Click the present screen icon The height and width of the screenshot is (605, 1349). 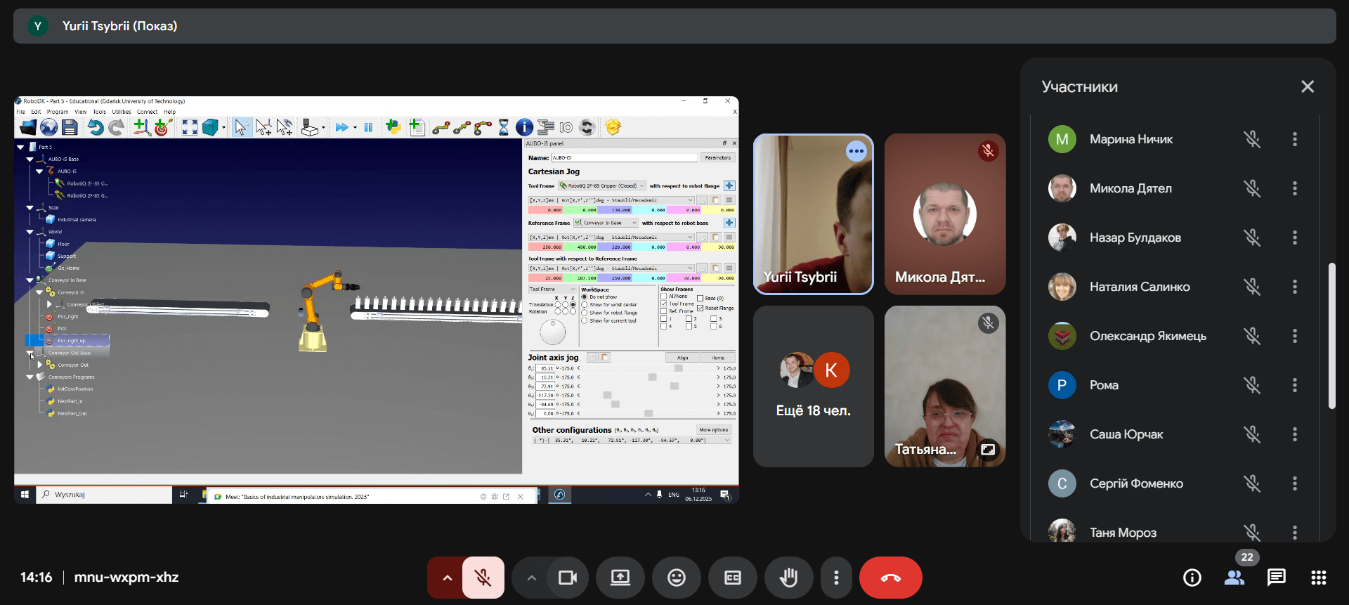620,578
